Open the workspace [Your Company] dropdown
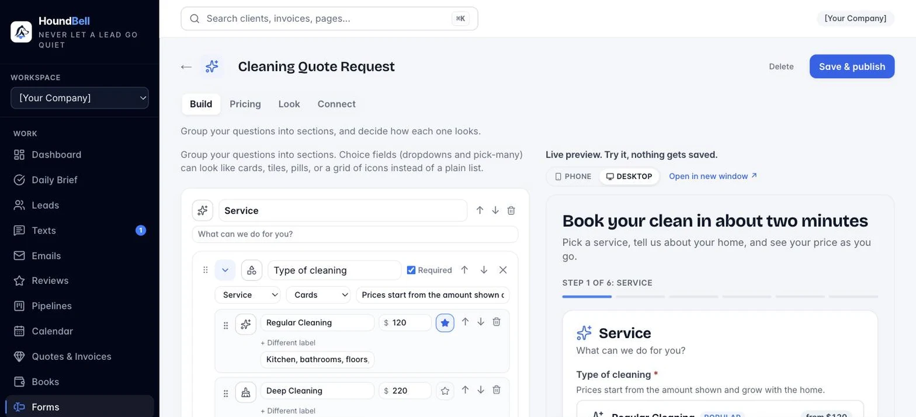The height and width of the screenshot is (417, 916). 79,98
